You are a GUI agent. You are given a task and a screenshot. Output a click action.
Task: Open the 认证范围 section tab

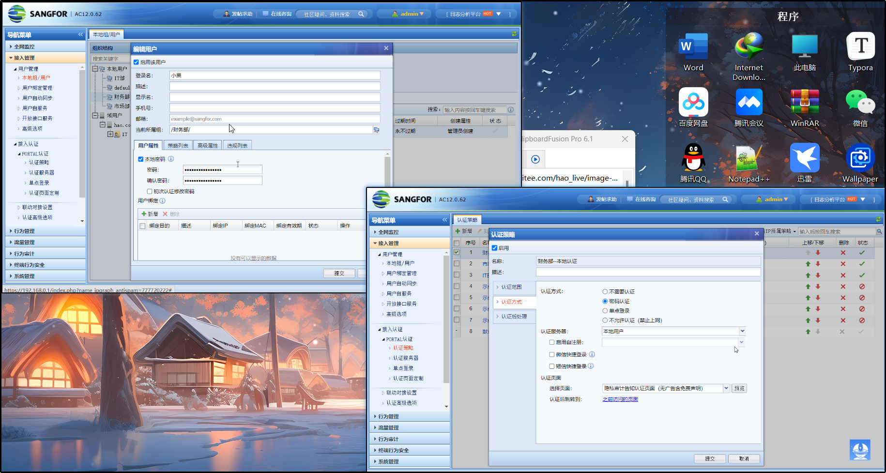pyautogui.click(x=515, y=287)
